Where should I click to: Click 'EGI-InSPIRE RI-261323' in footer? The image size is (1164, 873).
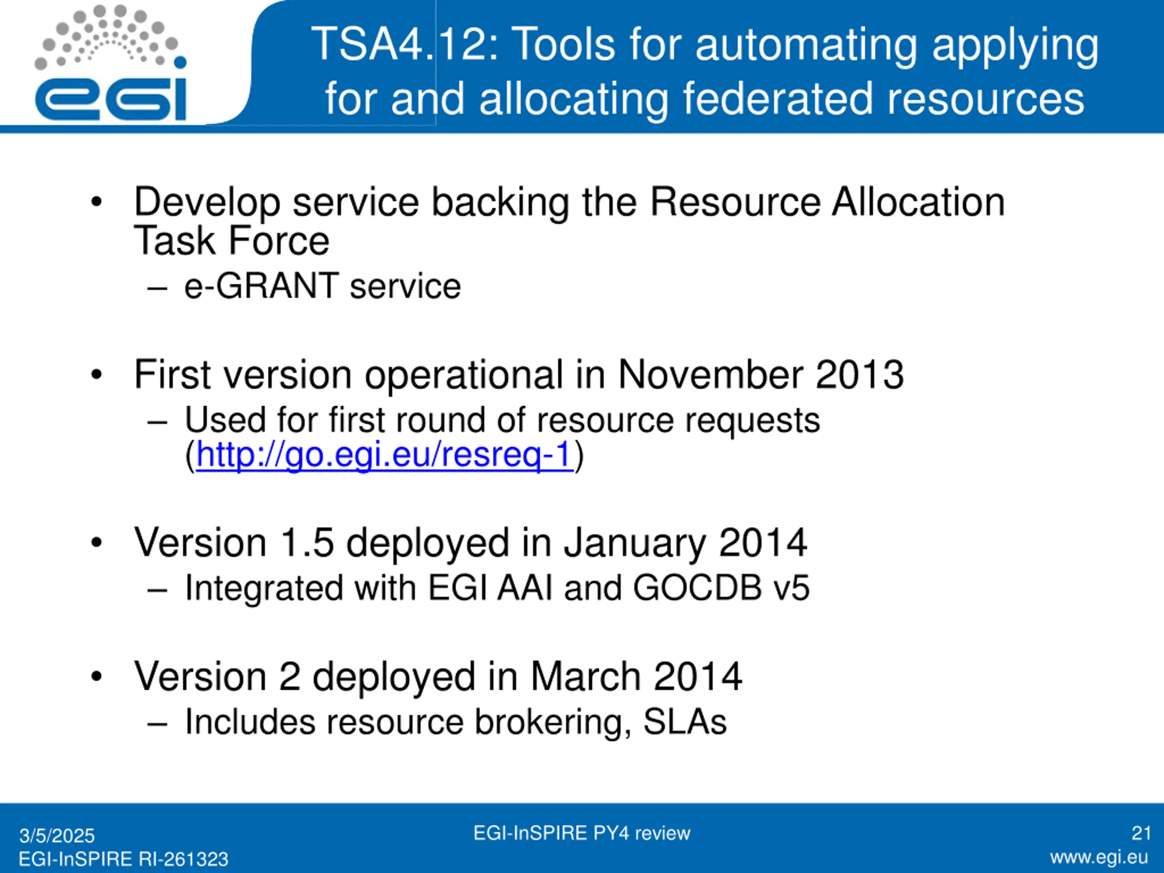(124, 859)
